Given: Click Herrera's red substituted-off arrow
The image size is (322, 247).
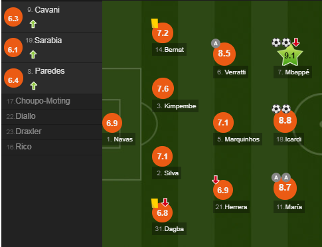Looking at the screenshot, I should (x=216, y=179).
